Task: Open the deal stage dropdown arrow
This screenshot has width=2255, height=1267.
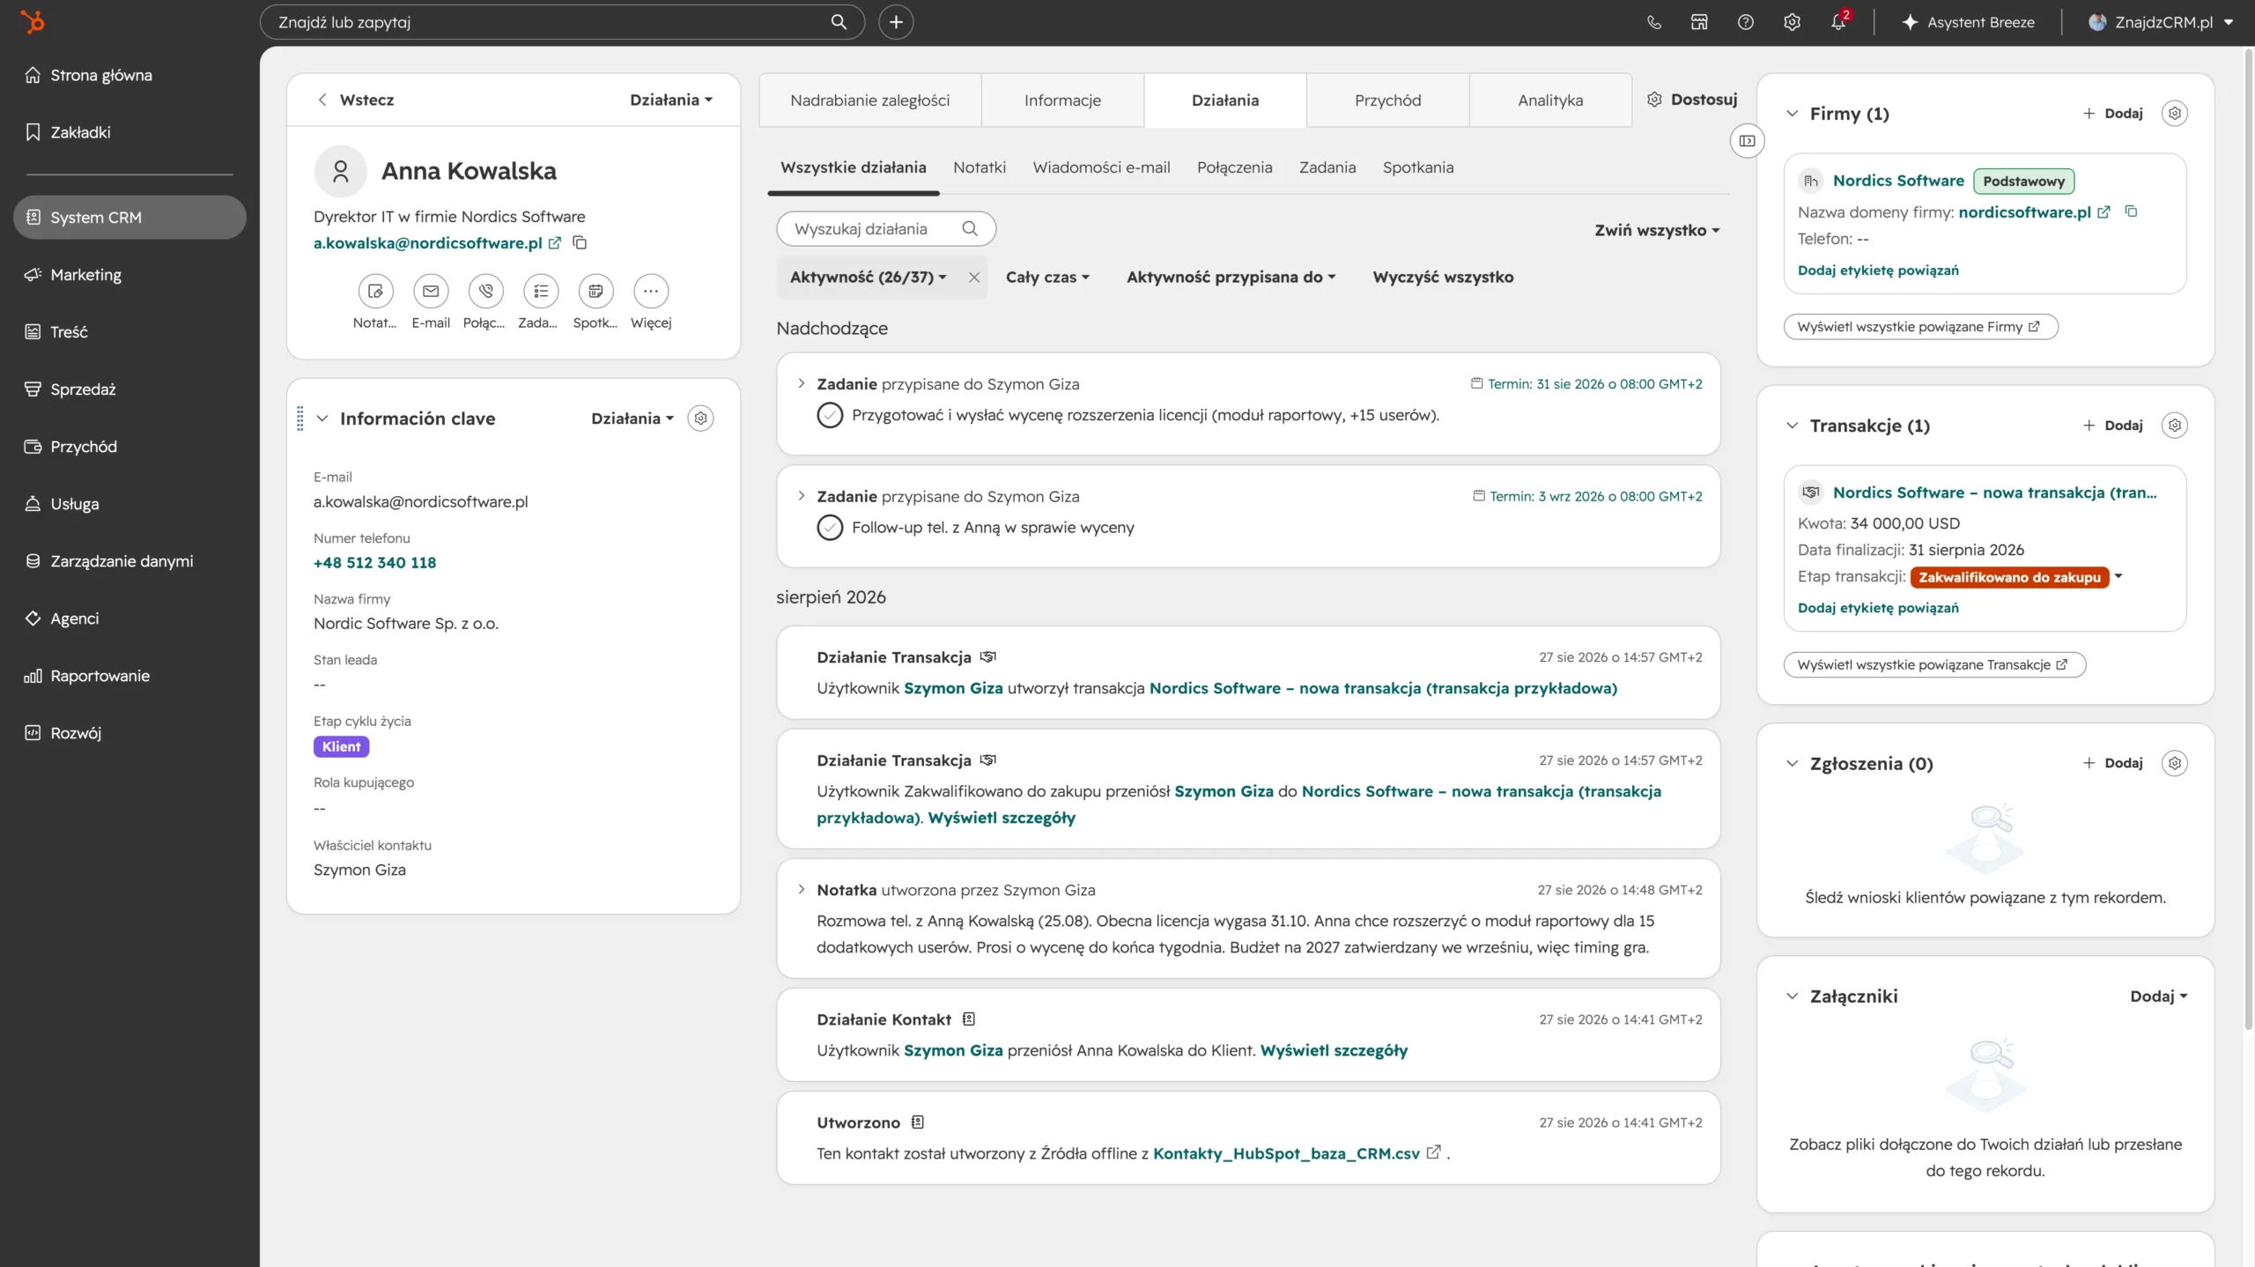Action: pyautogui.click(x=2118, y=576)
